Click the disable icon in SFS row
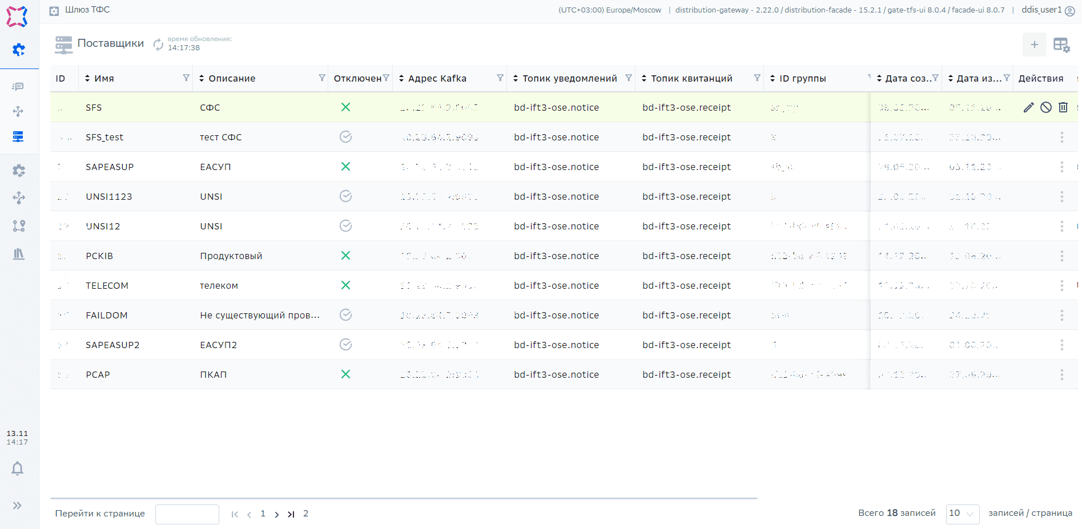Image resolution: width=1082 pixels, height=529 pixels. point(1045,107)
